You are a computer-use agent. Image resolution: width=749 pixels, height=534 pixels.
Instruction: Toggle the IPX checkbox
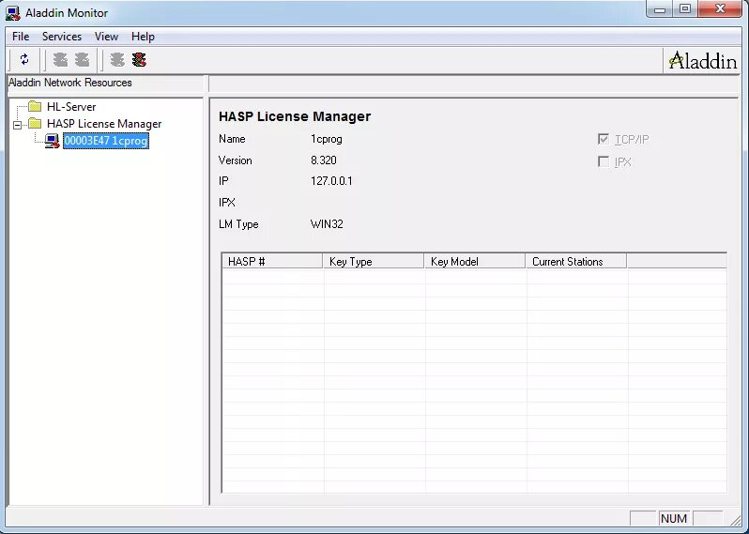coord(604,161)
